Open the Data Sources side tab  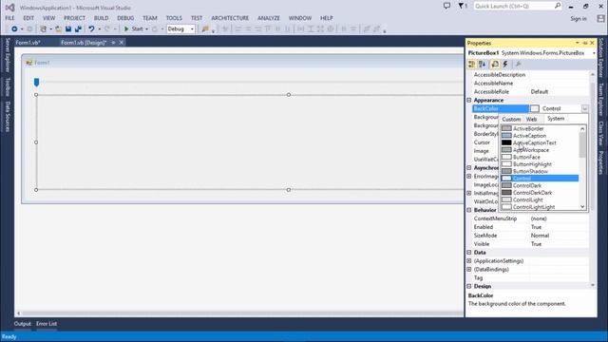[x=8, y=116]
